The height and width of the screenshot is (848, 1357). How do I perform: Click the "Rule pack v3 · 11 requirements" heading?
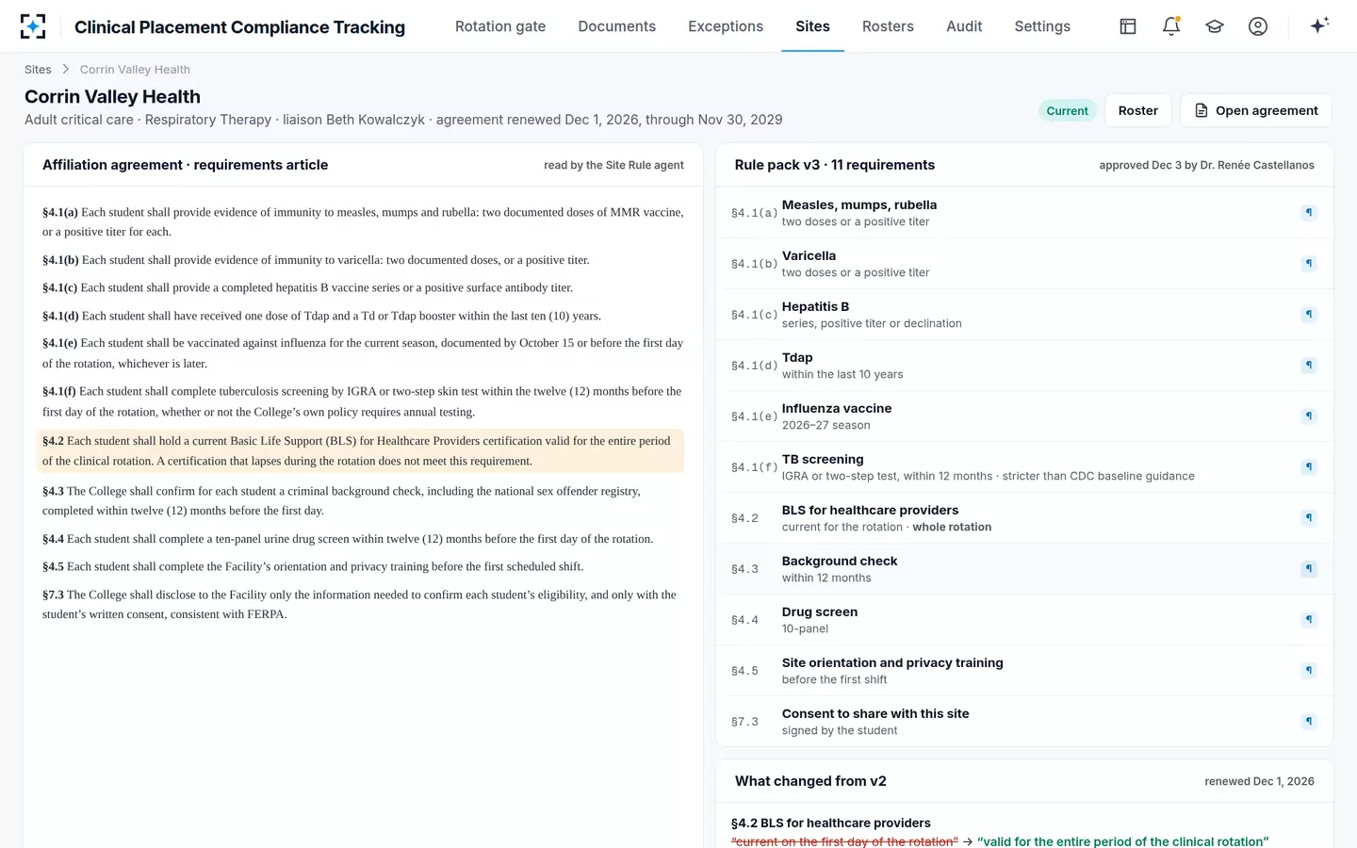[835, 165]
